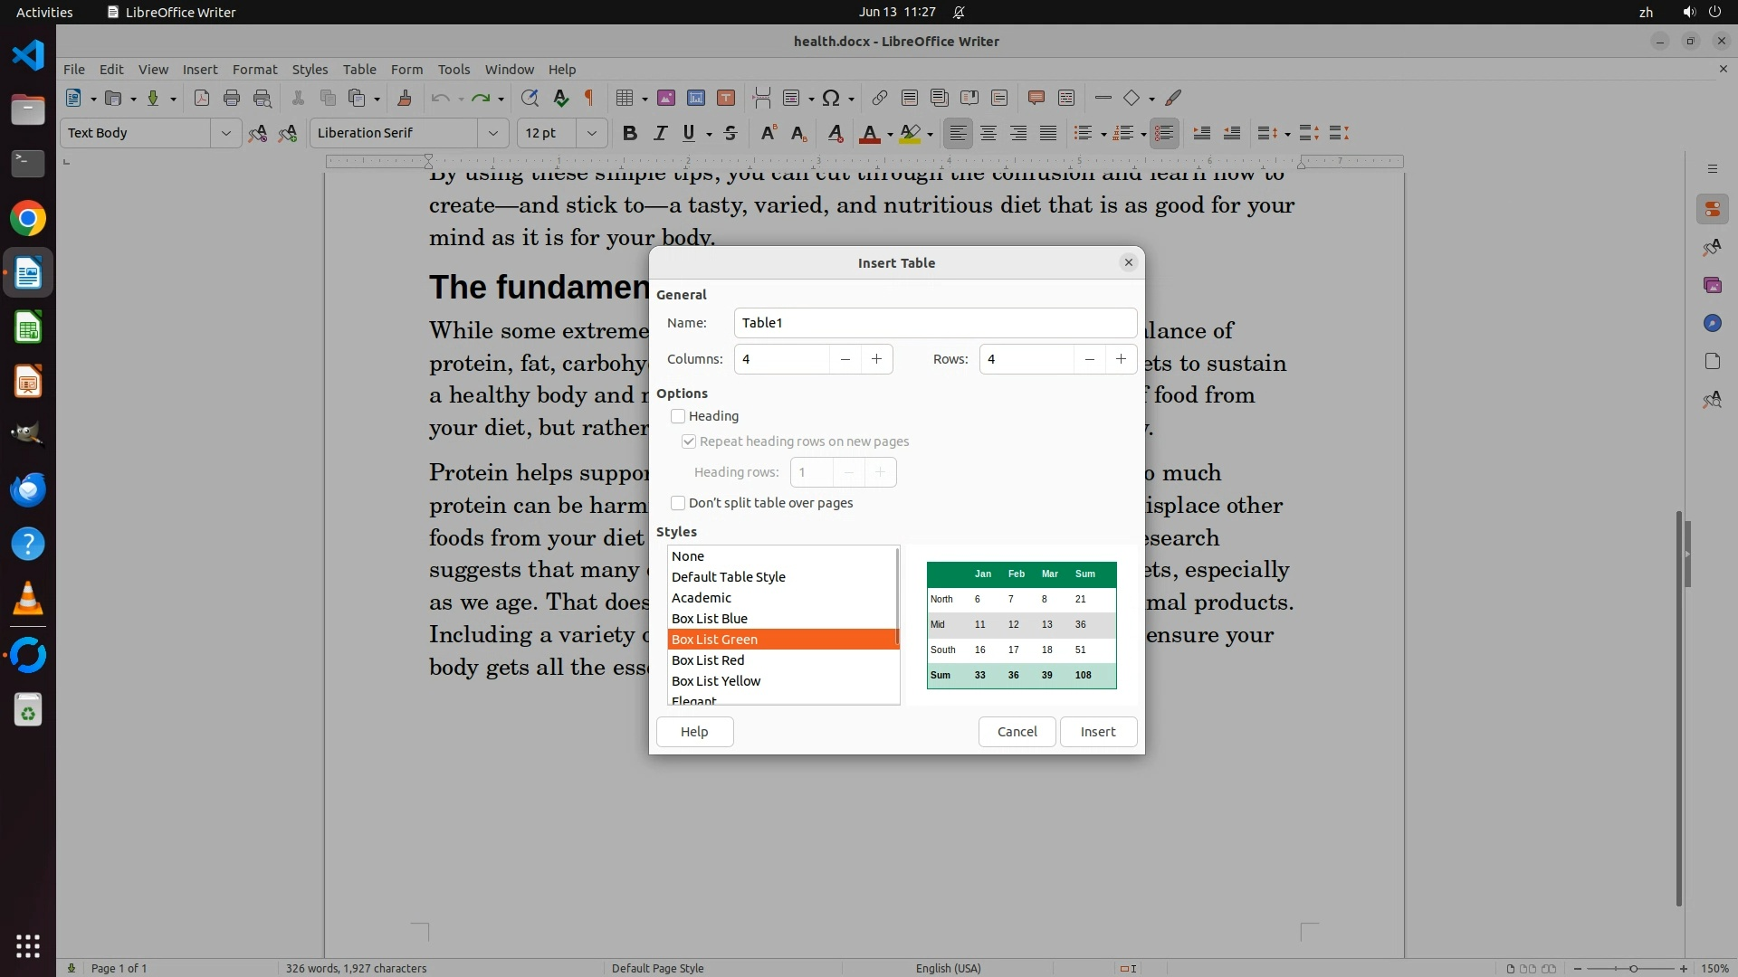The height and width of the screenshot is (977, 1738).
Task: Open the paragraph style dropdown
Action: click(x=225, y=133)
